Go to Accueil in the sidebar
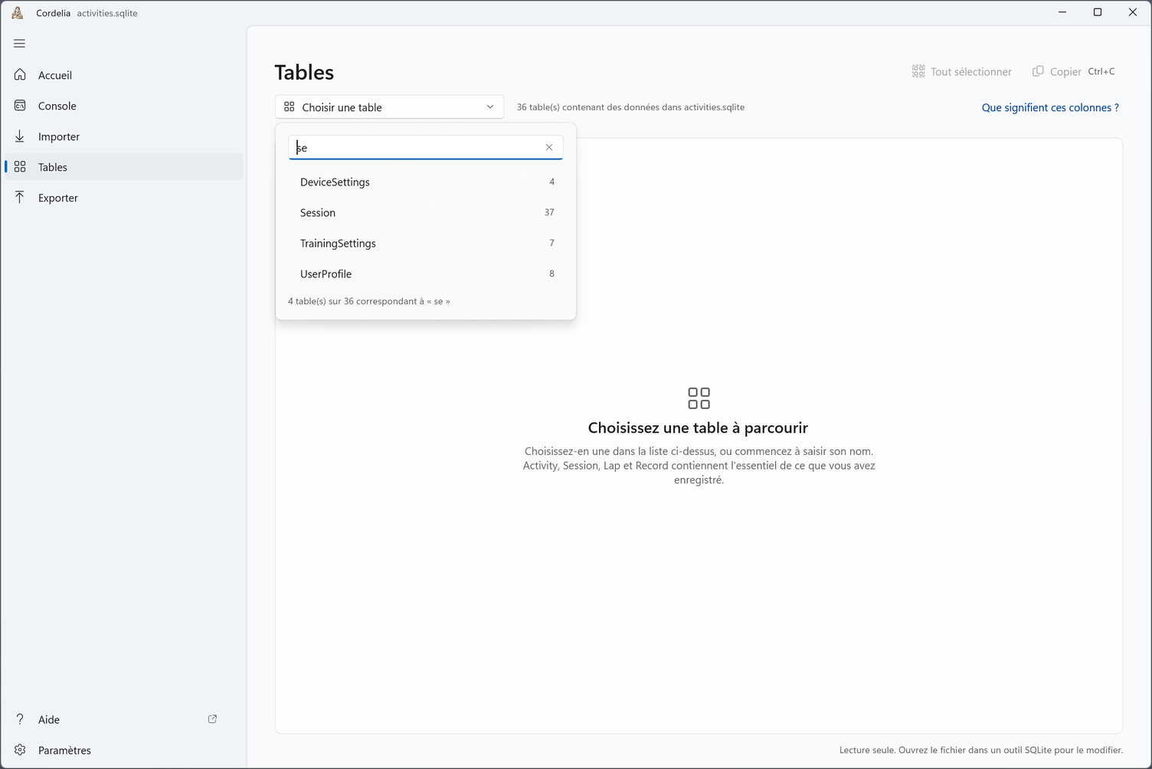 [x=124, y=75]
